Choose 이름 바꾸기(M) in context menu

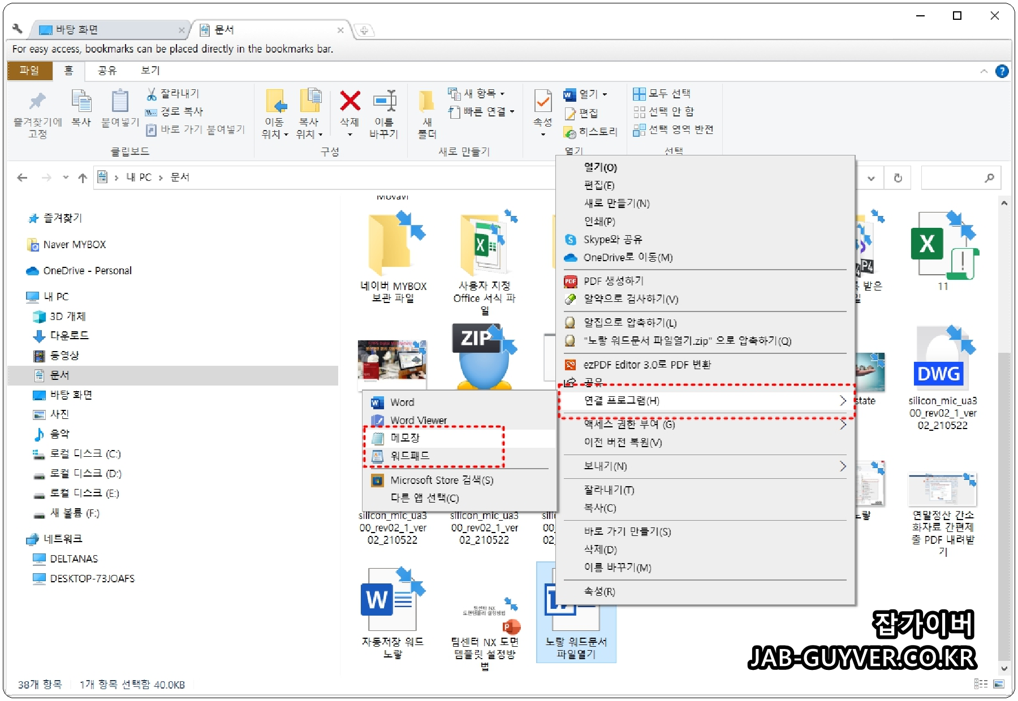[x=705, y=568]
